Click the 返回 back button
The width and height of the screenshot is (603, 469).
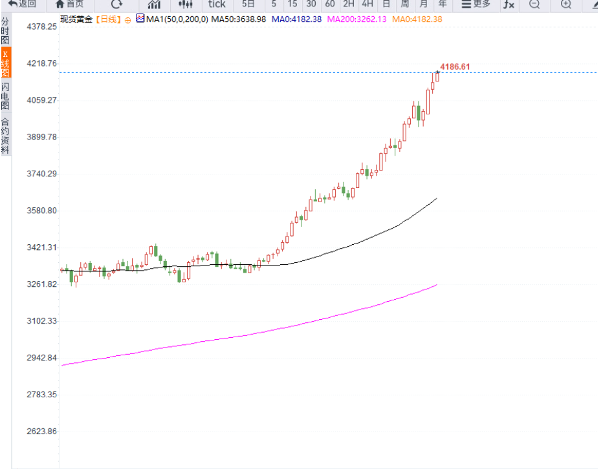point(22,5)
